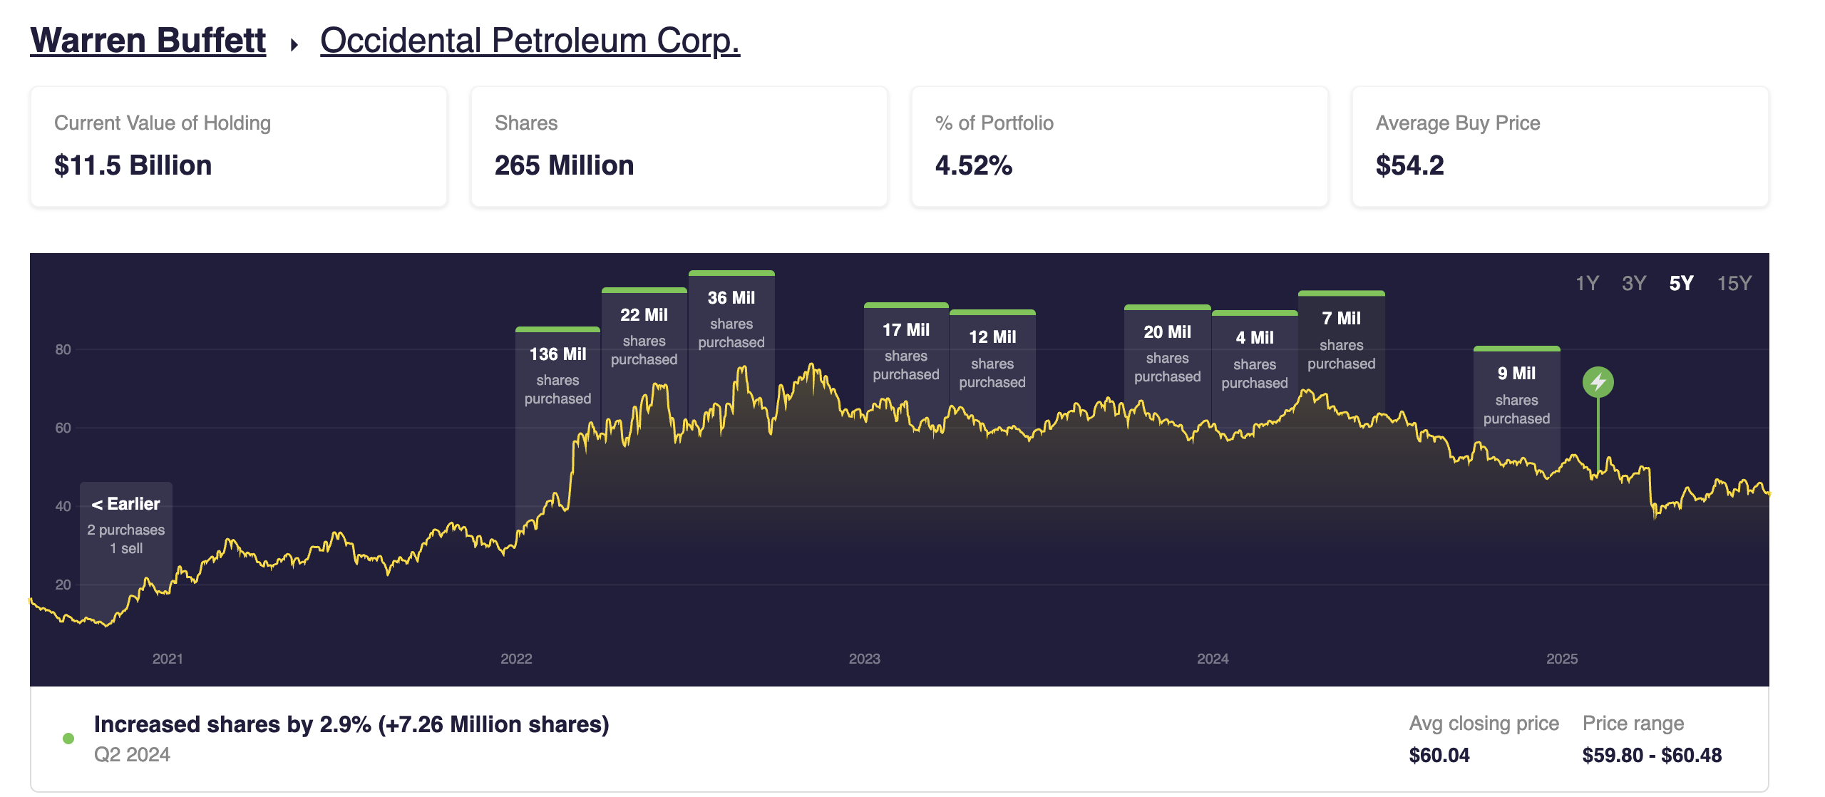The height and width of the screenshot is (797, 1825).
Task: Expand the Earlier purchases marker
Action: click(125, 525)
